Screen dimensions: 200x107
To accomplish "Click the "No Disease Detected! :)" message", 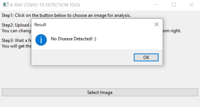I will (x=73, y=39).
